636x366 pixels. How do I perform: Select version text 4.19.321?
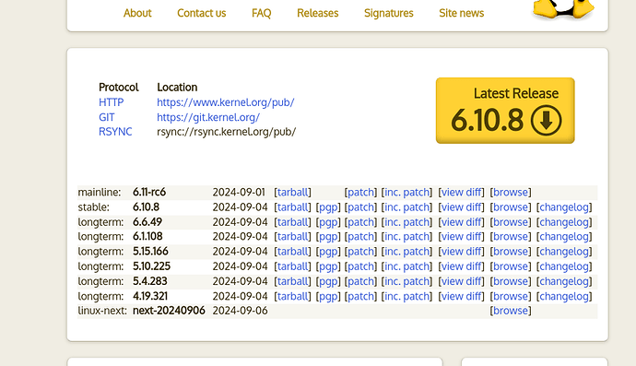pyautogui.click(x=150, y=296)
